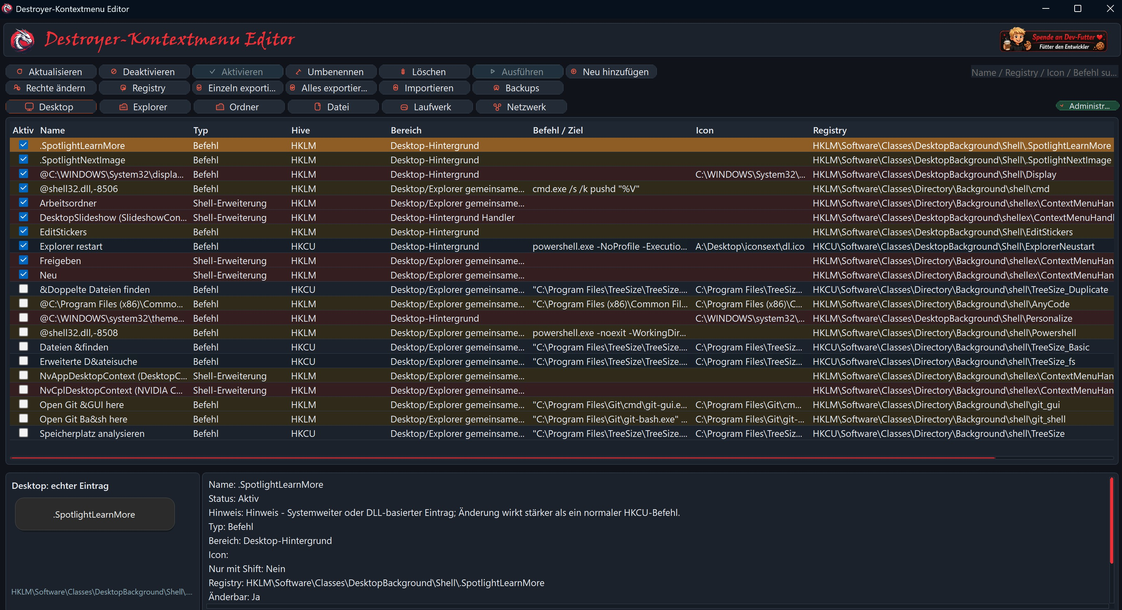
Task: Click the refresh icon on the Aktualisieren button
Action: tap(20, 71)
